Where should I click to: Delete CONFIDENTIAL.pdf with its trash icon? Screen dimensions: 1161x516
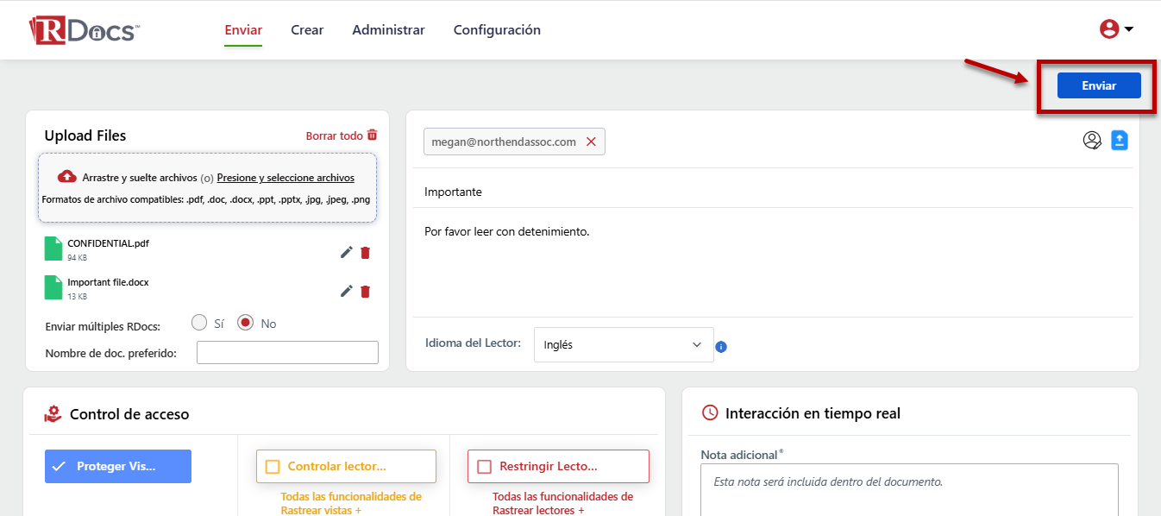(x=365, y=252)
